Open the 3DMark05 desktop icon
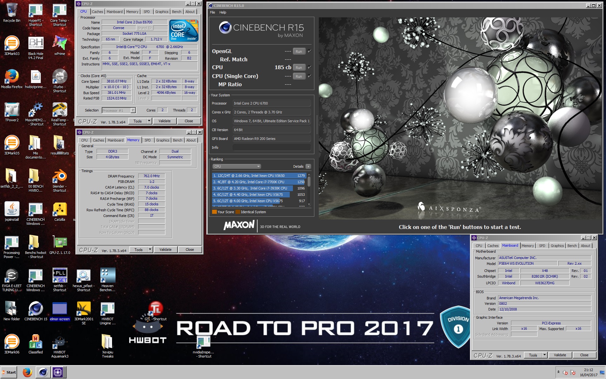606x379 pixels. pyautogui.click(x=12, y=143)
